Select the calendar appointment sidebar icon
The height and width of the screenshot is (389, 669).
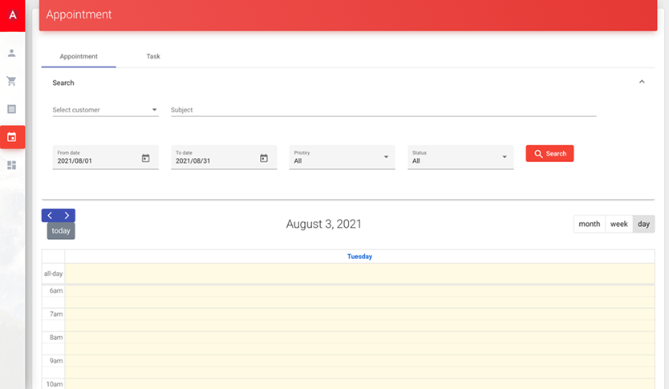pyautogui.click(x=12, y=137)
